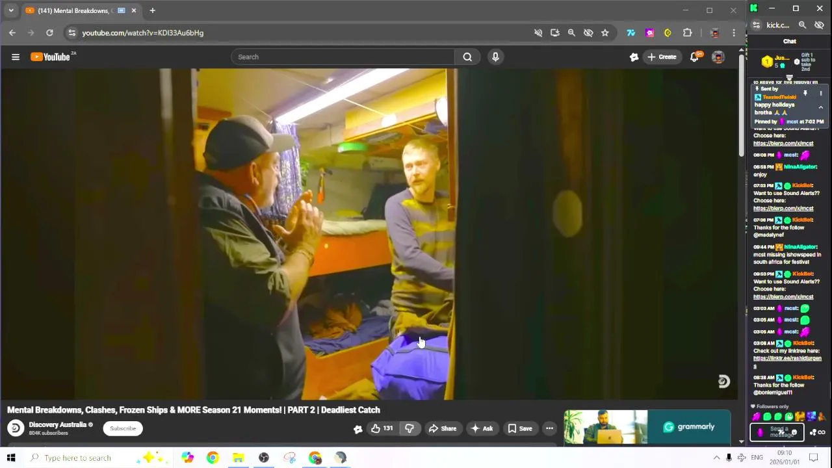Go to the YouTube home logo

pos(50,57)
